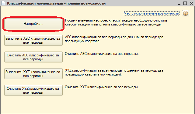Click window title 'Классификация номенклатуры - полные возможности'
195x114 pixels.
(56, 3)
